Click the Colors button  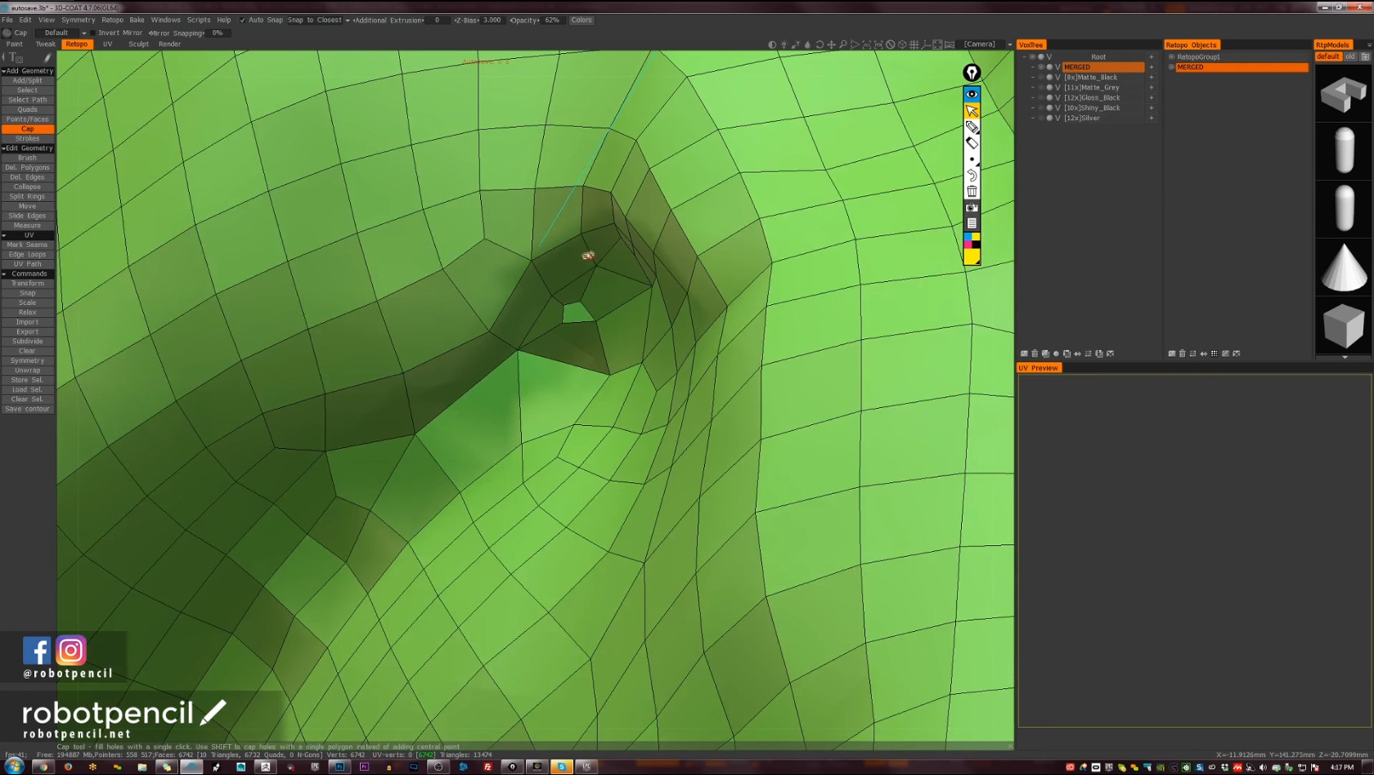pos(581,20)
